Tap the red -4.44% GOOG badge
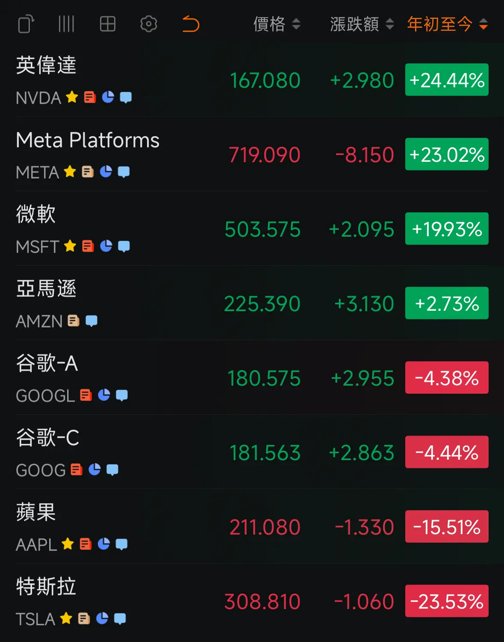This screenshot has height=642, width=504. [447, 452]
